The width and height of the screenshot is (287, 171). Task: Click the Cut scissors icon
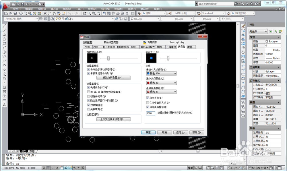pos(45,13)
